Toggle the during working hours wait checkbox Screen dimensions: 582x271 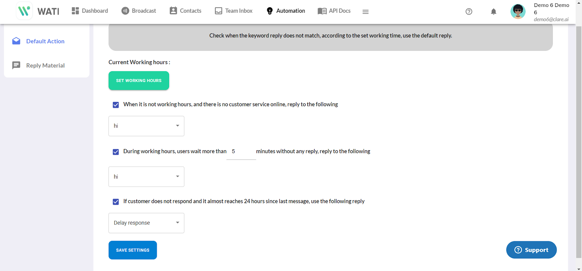point(116,152)
